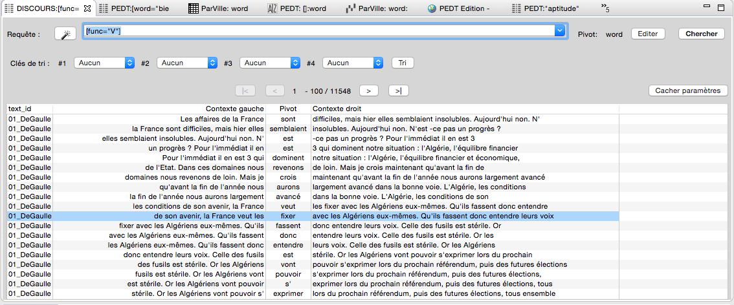Open sort key #1 dropdown
734x305 pixels.
click(x=104, y=63)
